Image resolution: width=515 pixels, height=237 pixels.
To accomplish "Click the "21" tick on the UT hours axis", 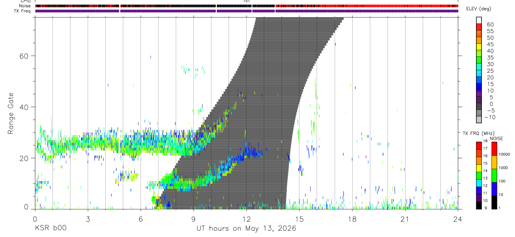I will (405, 219).
